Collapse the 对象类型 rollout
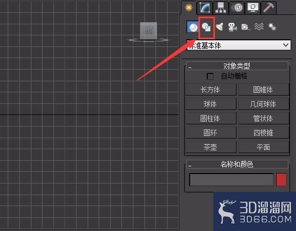The image size is (296, 231). [237, 66]
